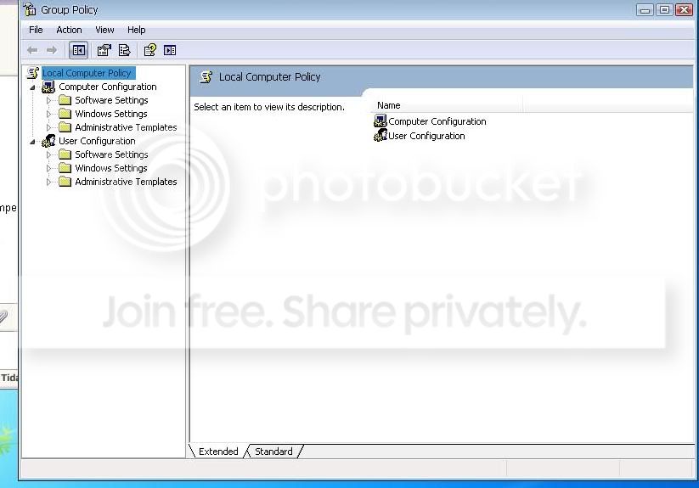
Task: Minimize the Group Policy window
Action: 645,10
